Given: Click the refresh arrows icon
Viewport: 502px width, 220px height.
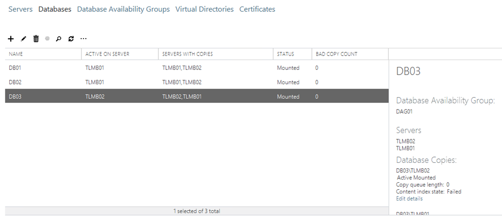Looking at the screenshot, I should (x=71, y=39).
